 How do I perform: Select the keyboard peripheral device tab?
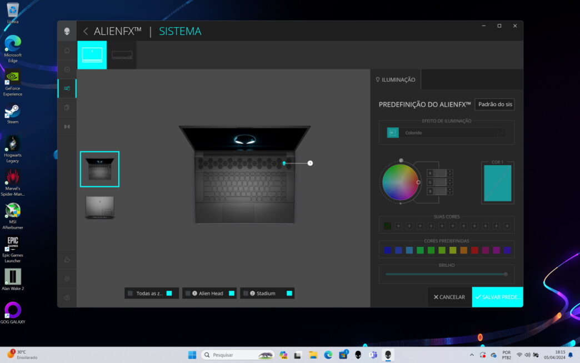pyautogui.click(x=122, y=55)
